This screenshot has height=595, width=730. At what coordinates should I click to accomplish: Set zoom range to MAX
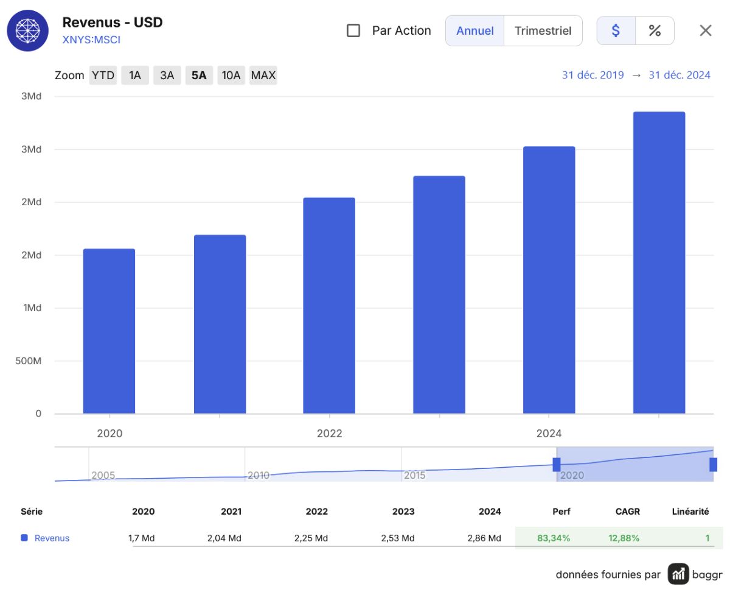[x=263, y=76]
